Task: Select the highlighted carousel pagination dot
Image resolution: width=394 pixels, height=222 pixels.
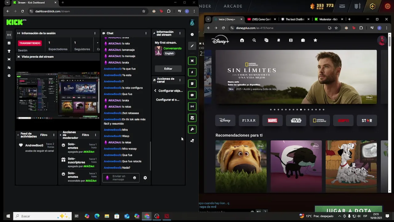Action: [x=301, y=109]
